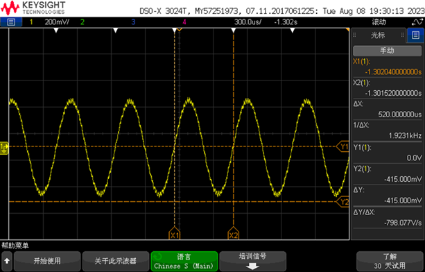Open the main menu icon at top-left
Screen dimensions: 425x272
tap(11, 22)
